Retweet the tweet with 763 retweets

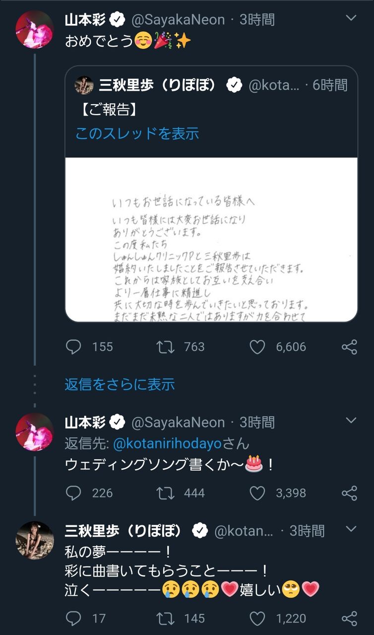[x=165, y=347]
